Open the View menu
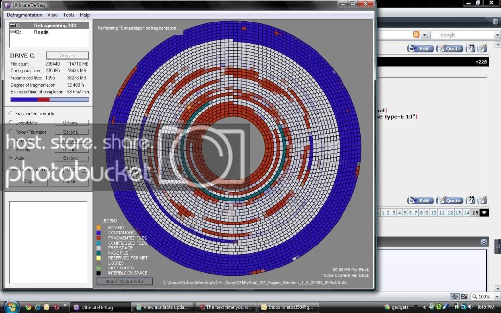Screen dimensions: 501x313 click(52, 15)
